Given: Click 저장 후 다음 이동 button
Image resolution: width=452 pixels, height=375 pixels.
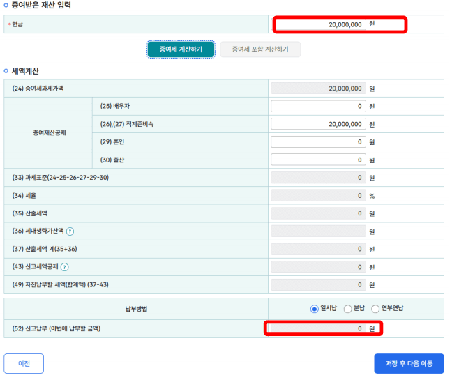Looking at the screenshot, I should click(x=409, y=363).
